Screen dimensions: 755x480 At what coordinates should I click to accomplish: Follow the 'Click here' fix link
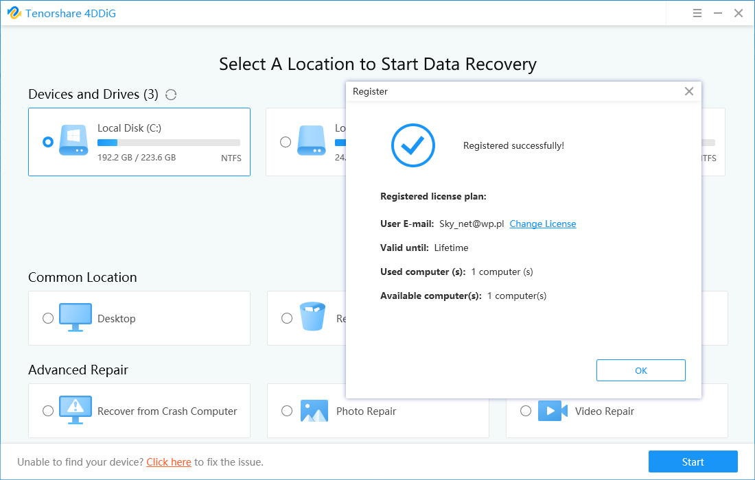(x=169, y=462)
